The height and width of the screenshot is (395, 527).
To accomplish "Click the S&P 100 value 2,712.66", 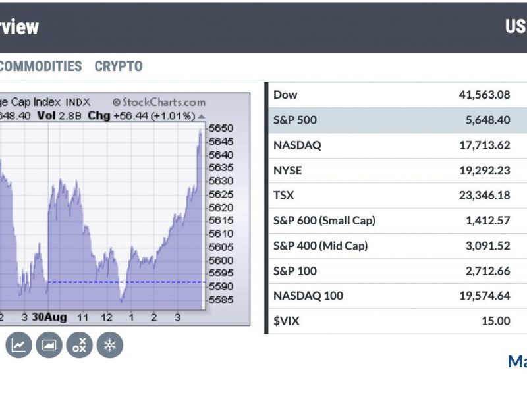I will click(487, 271).
